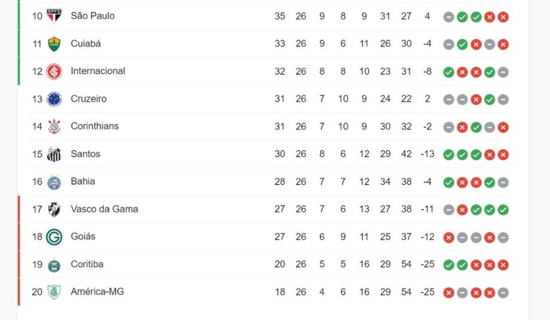Image resolution: width=550 pixels, height=320 pixels.
Task: Click the Cuiabá club crest
Action: pyautogui.click(x=54, y=44)
